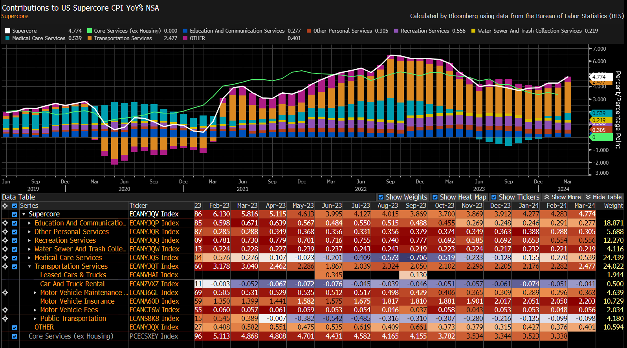
Task: Click the crosshair icon beside Education And Communication row
Action: pyautogui.click(x=5, y=223)
